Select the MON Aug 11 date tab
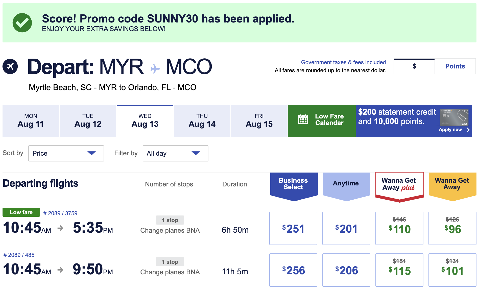479x290 pixels. click(x=31, y=121)
